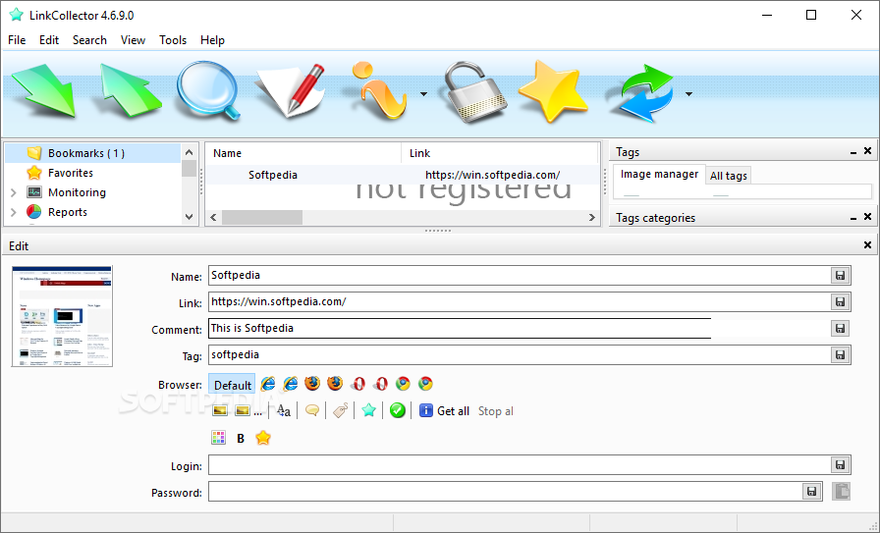Image resolution: width=880 pixels, height=533 pixels.
Task: Save the Tag field with disk icon
Action: 840,354
